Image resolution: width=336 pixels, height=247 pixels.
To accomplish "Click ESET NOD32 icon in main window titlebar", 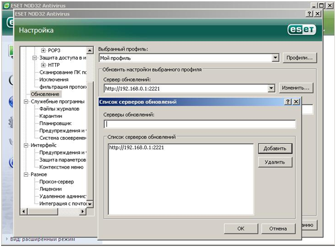I will tap(7, 6).
